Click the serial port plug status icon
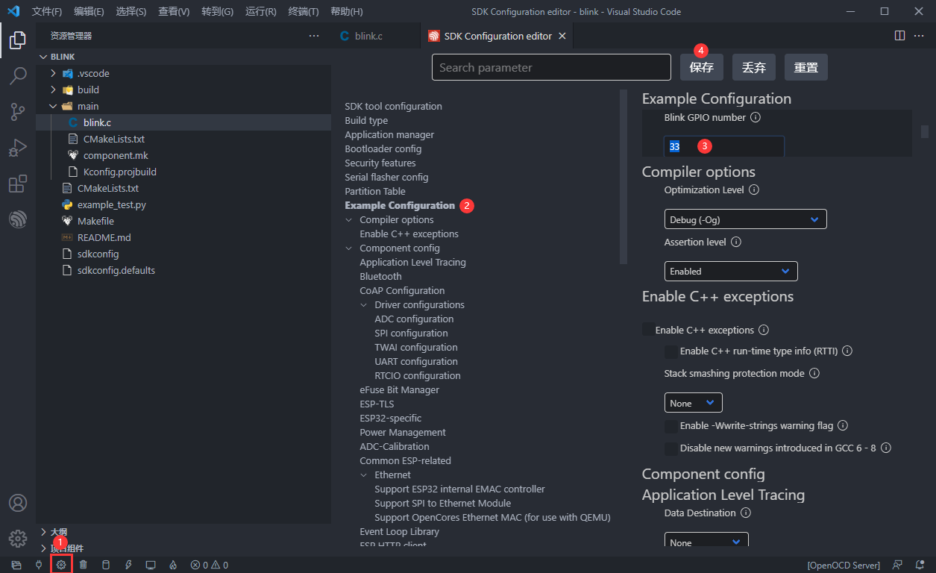This screenshot has height=573, width=936. click(39, 565)
